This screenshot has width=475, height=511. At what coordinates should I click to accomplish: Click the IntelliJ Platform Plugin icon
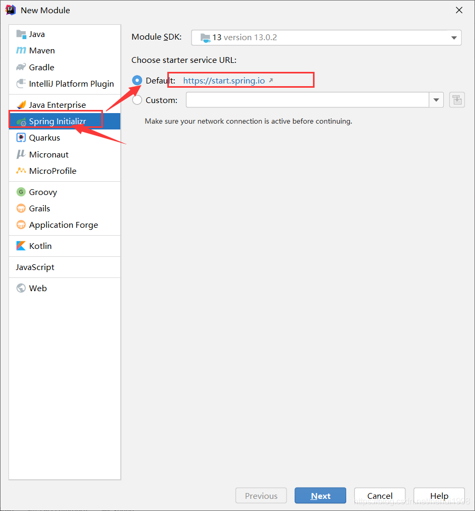pyautogui.click(x=21, y=83)
